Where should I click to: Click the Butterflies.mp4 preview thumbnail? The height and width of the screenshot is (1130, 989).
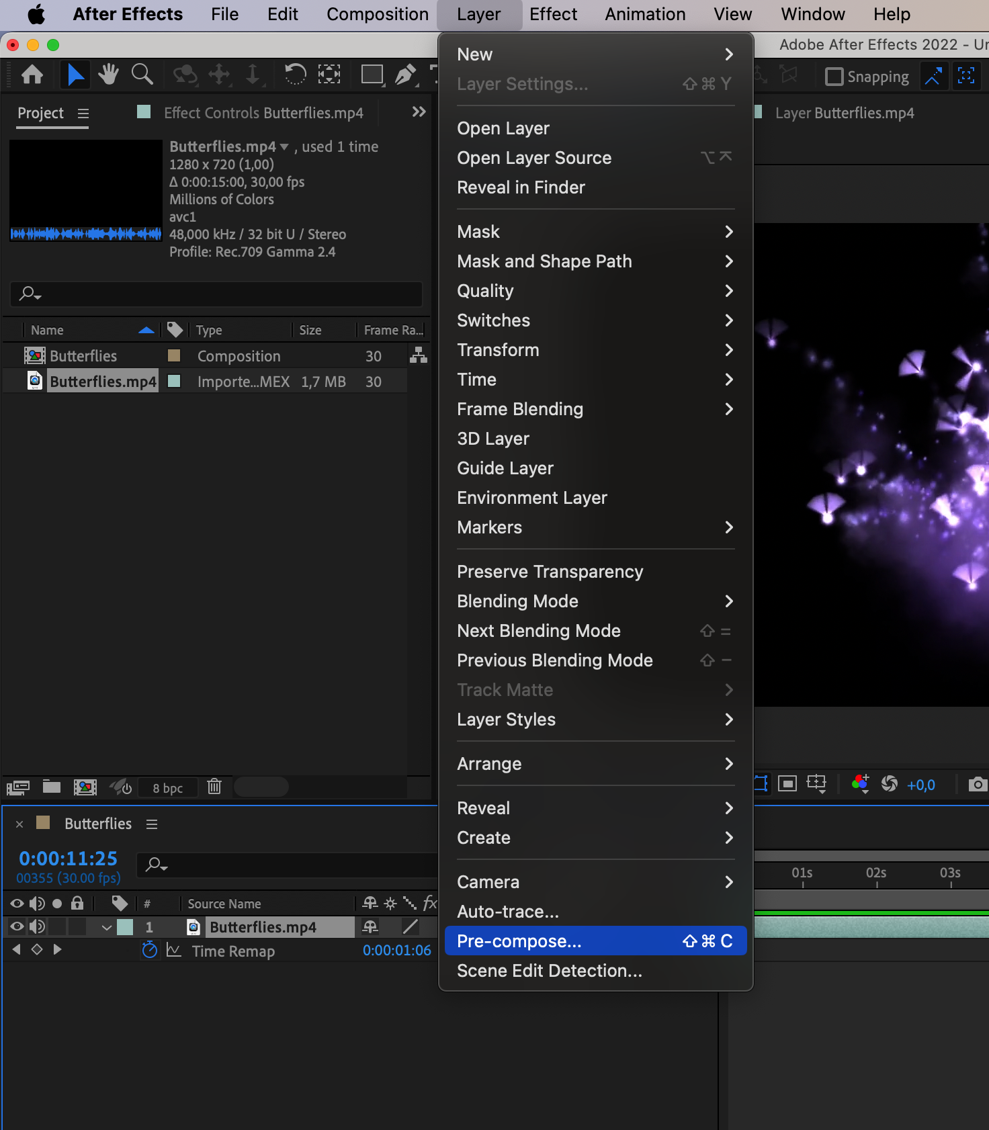pos(86,190)
